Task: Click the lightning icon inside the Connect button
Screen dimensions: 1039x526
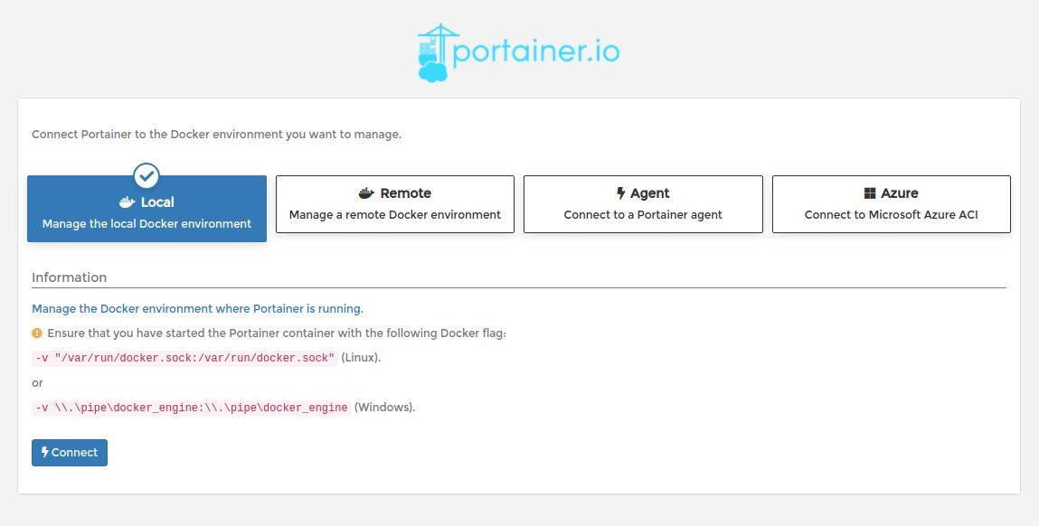Action: [x=43, y=452]
